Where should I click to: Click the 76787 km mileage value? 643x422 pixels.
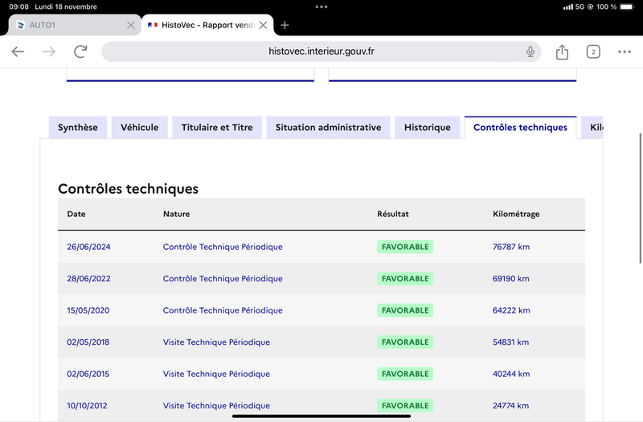[511, 247]
